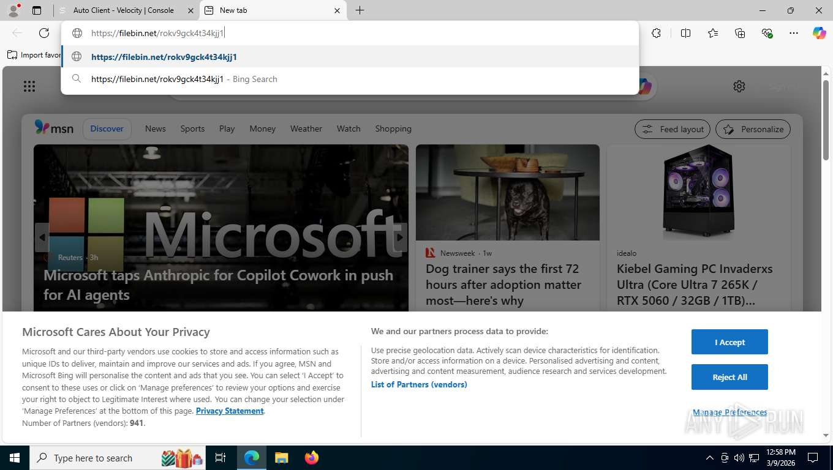This screenshot has width=833, height=470.
Task: Open the network tray icon
Action: coord(754,458)
